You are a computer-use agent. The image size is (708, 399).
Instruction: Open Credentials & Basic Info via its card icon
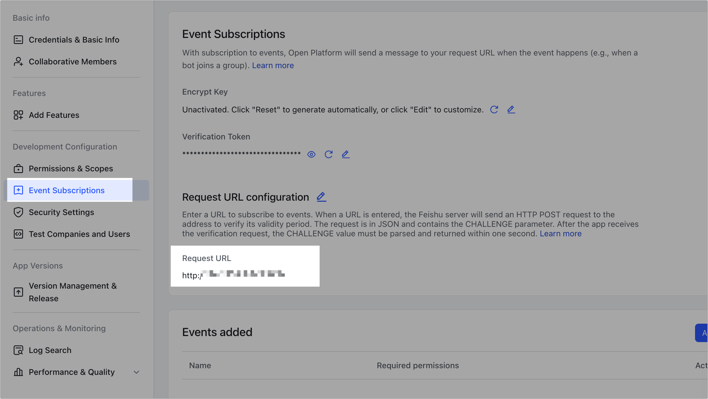(18, 40)
